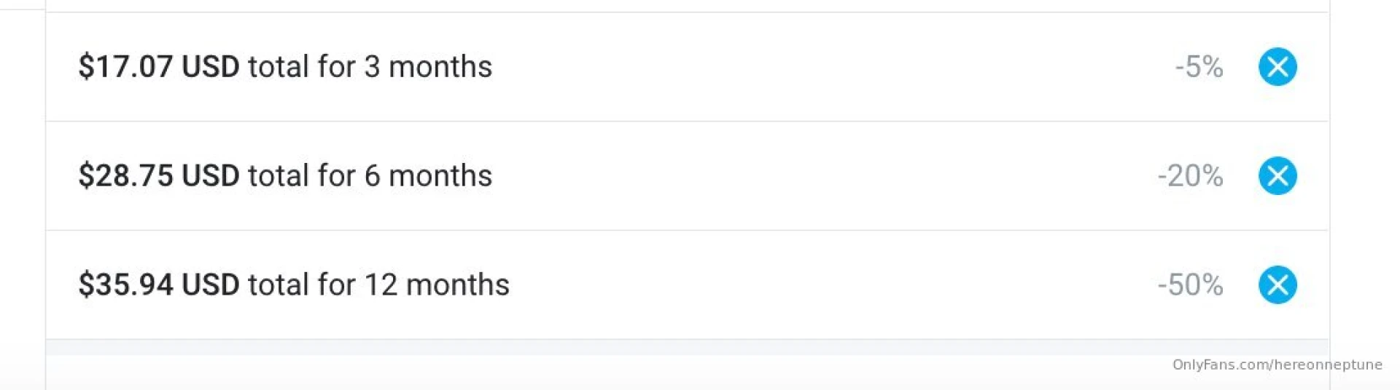This screenshot has height=390, width=1400.
Task: Click the $28.75 price amount
Action: (125, 176)
